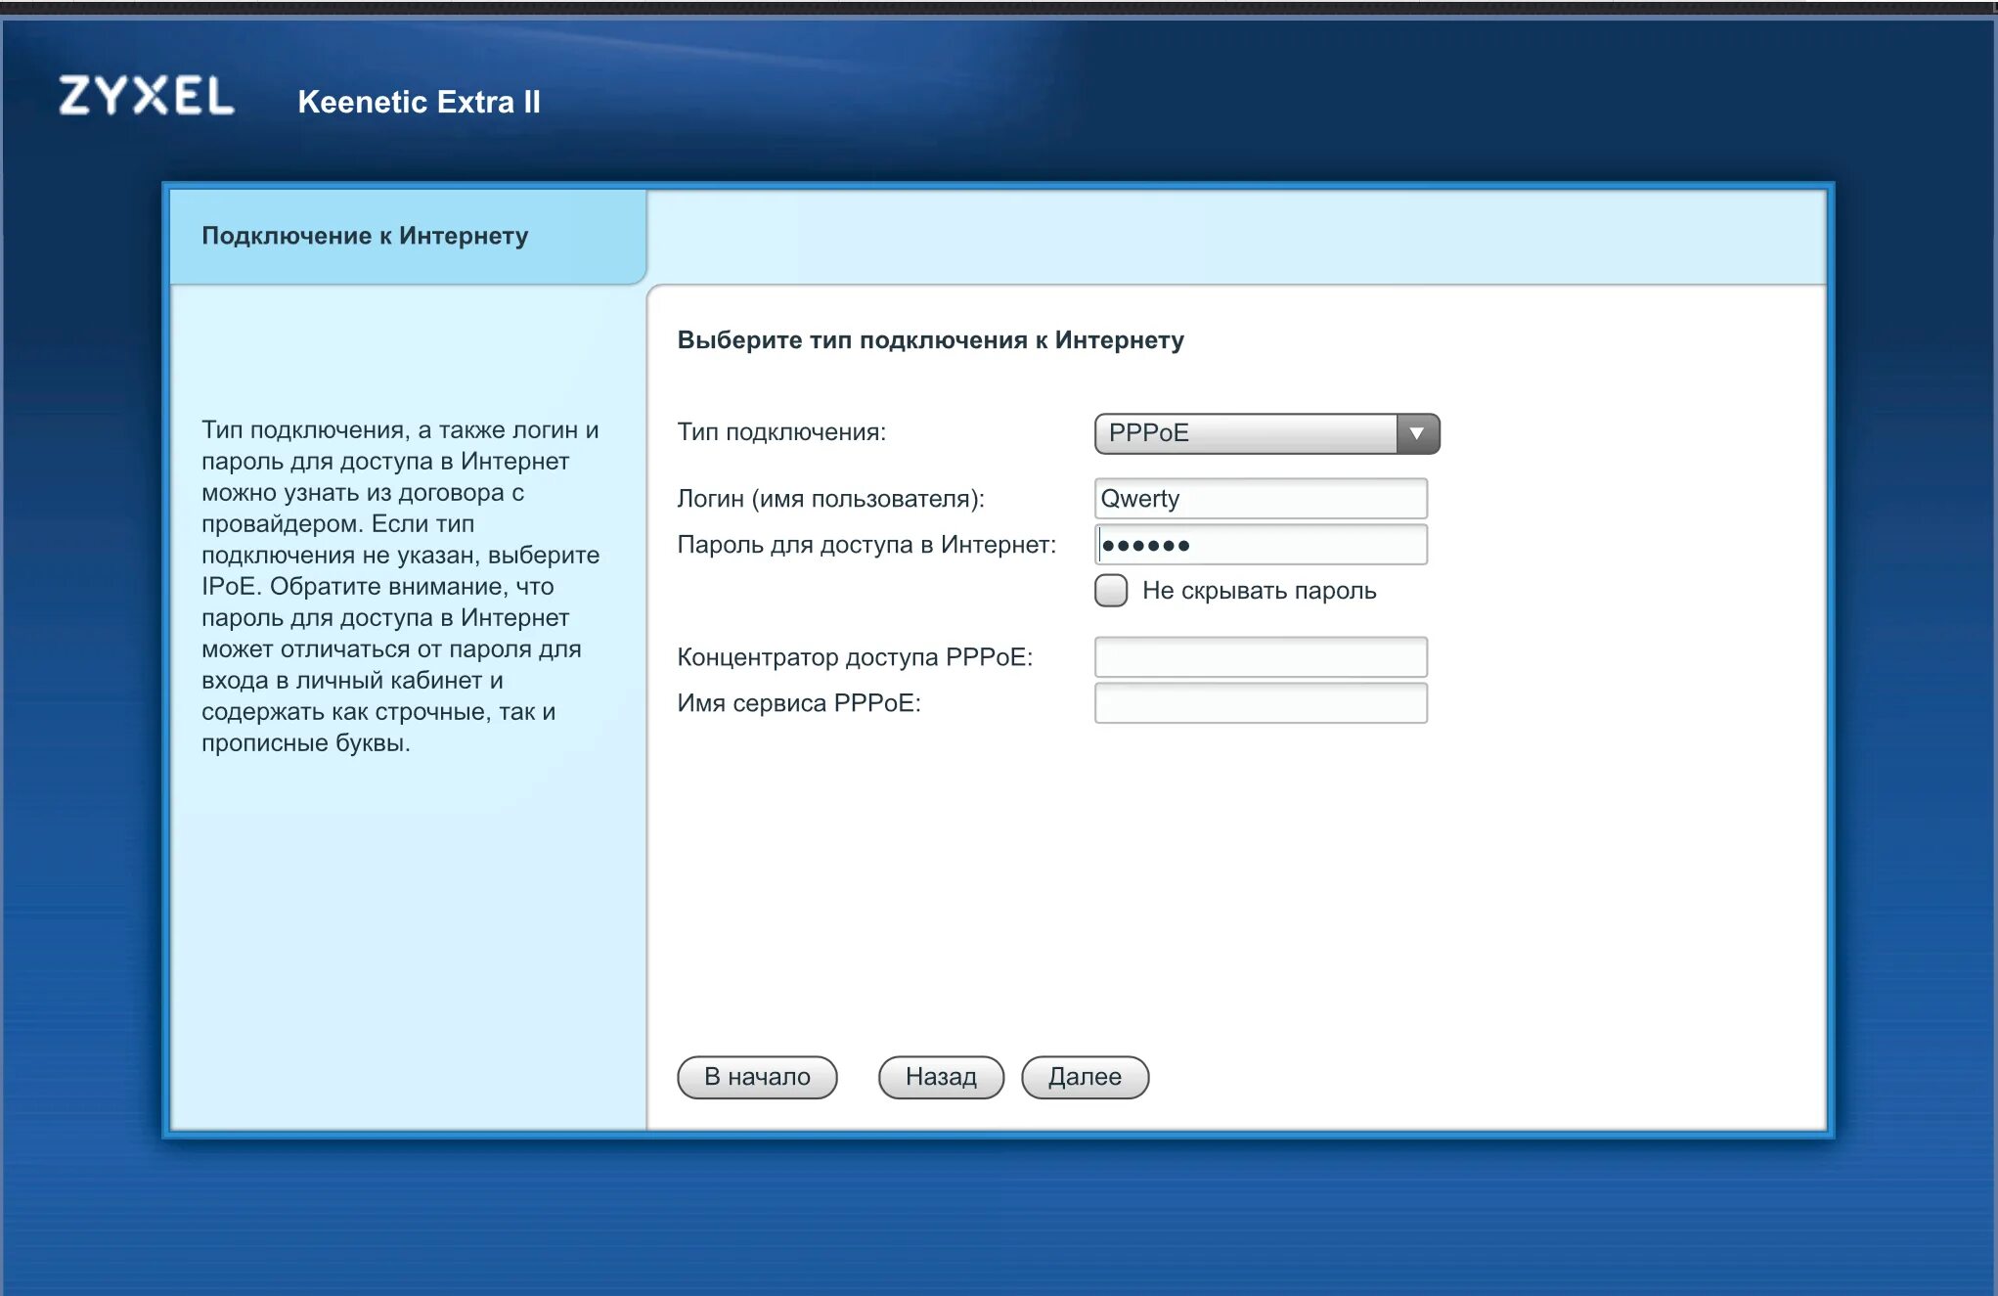Click the Keenetic Extra II title

(x=419, y=102)
